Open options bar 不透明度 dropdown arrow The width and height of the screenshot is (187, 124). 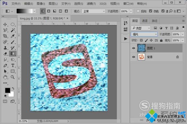pos(131,11)
